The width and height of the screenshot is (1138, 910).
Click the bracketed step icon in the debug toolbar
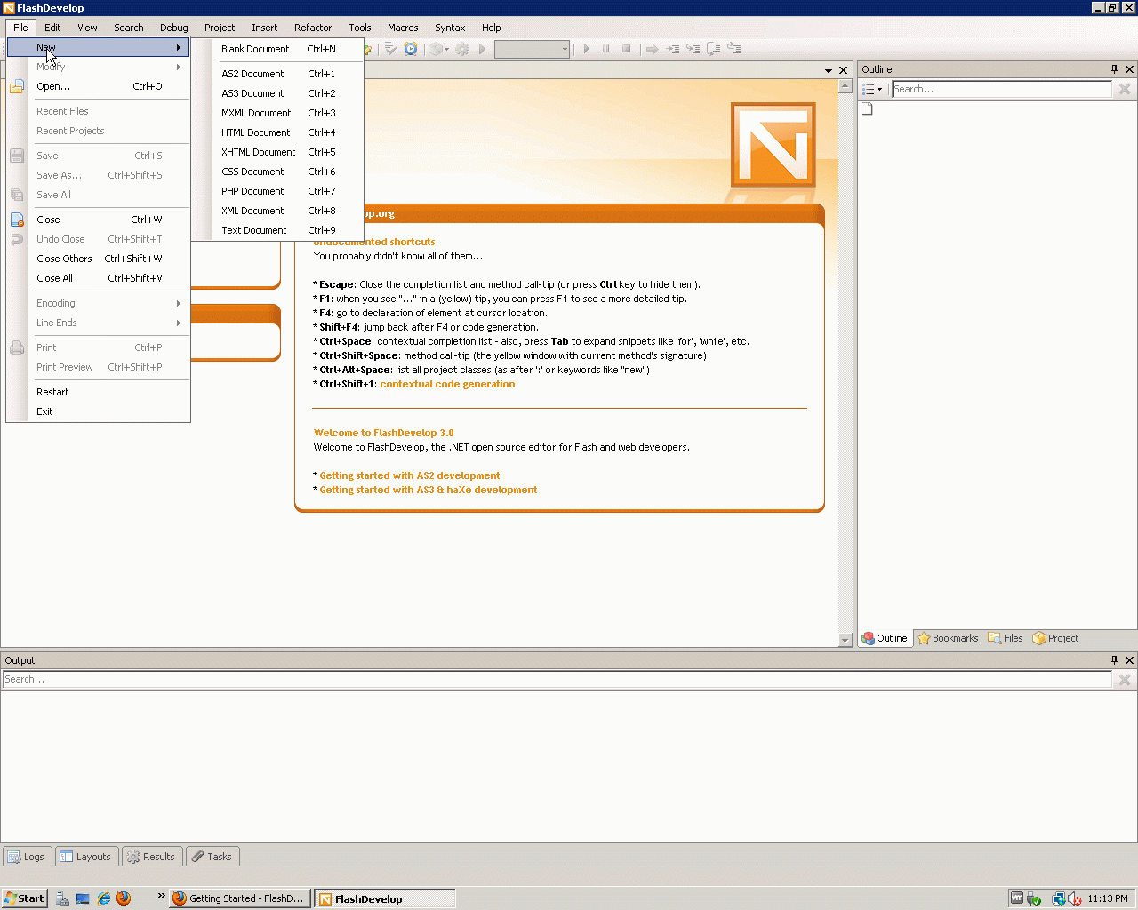(714, 49)
